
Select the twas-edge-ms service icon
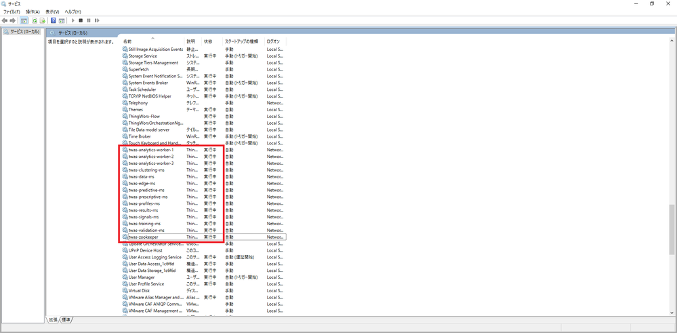[125, 183]
